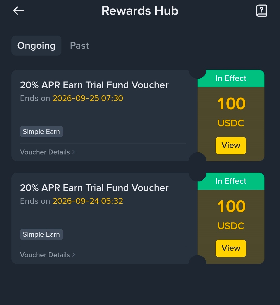
Task: Click the end date 2026-09-25 07:30
Action: 88,98
